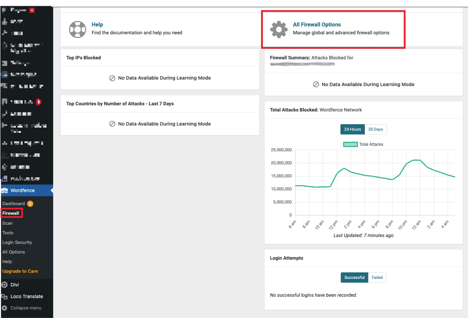Go to Scan in the Wordfence submenu
The image size is (468, 318).
[x=8, y=223]
